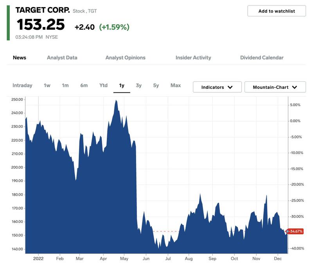Click the Dec date axis label
The image size is (313, 271).
[x=278, y=258]
